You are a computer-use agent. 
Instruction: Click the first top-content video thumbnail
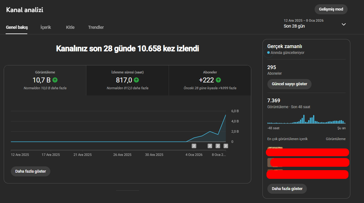click(x=275, y=148)
